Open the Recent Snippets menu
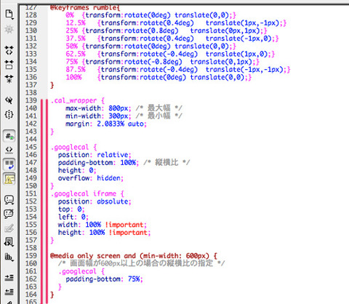 tap(9, 242)
